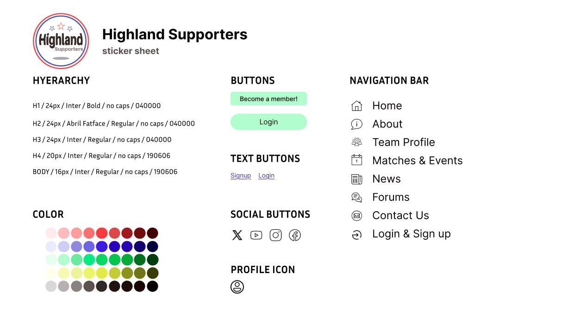Select the Team Profile people icon
The height and width of the screenshot is (323, 568).
click(x=356, y=142)
